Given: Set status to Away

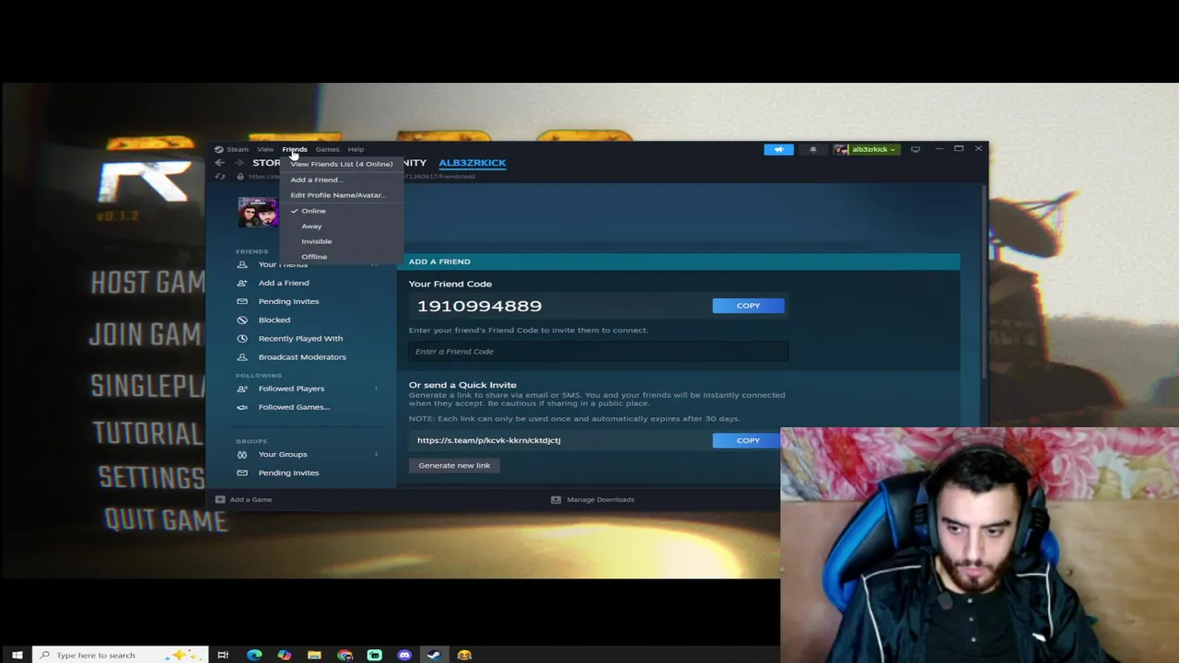Looking at the screenshot, I should tap(311, 227).
